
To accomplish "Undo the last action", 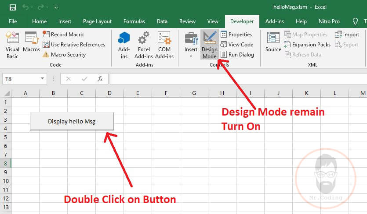I will pos(25,7).
